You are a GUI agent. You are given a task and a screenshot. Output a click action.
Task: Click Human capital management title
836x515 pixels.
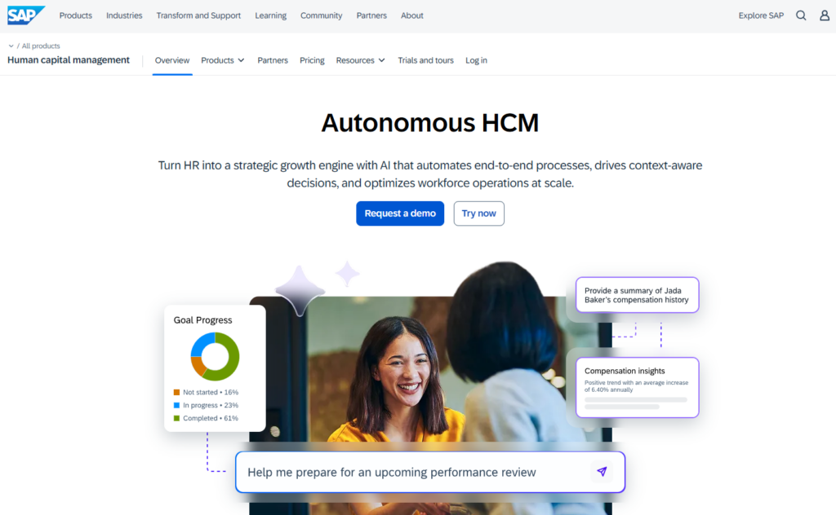tap(69, 60)
